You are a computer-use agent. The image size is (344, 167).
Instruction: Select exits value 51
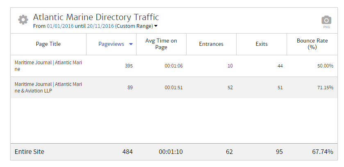(x=280, y=88)
